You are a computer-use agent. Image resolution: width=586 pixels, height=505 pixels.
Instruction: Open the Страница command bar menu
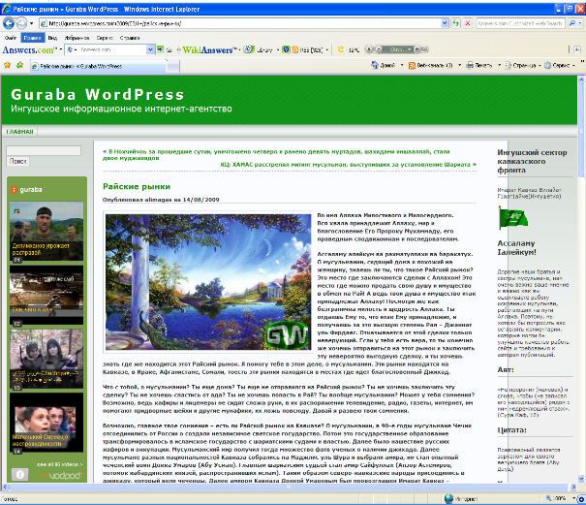pyautogui.click(x=522, y=65)
